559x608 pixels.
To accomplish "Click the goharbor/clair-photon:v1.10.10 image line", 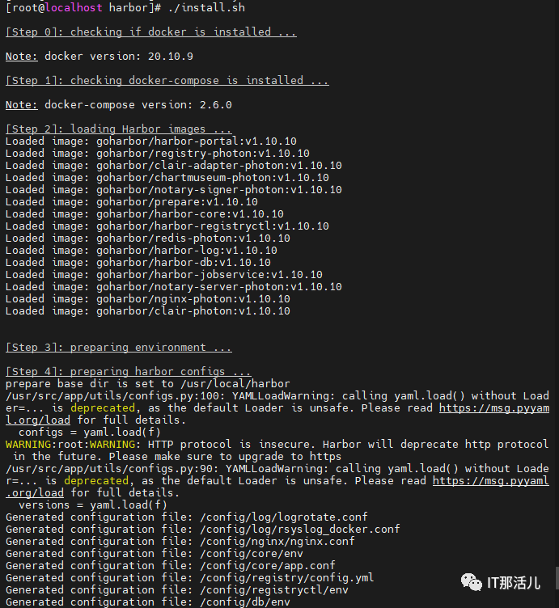I will pos(148,311).
